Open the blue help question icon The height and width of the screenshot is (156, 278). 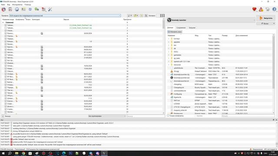[x=274, y=10]
